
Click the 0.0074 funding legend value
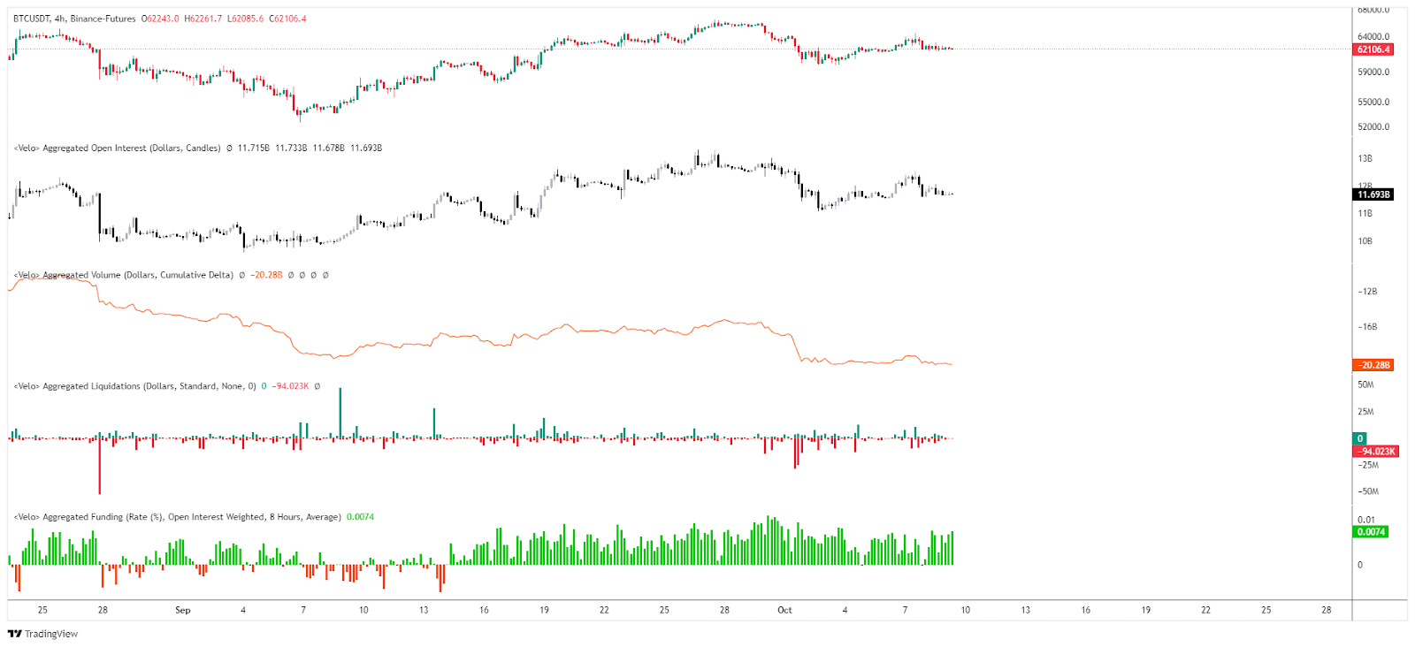(360, 518)
